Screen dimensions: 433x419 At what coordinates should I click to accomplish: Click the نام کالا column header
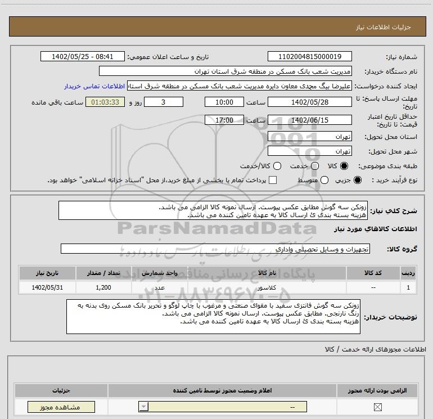pos(267,273)
